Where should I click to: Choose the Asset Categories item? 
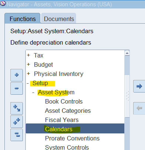[68, 111]
